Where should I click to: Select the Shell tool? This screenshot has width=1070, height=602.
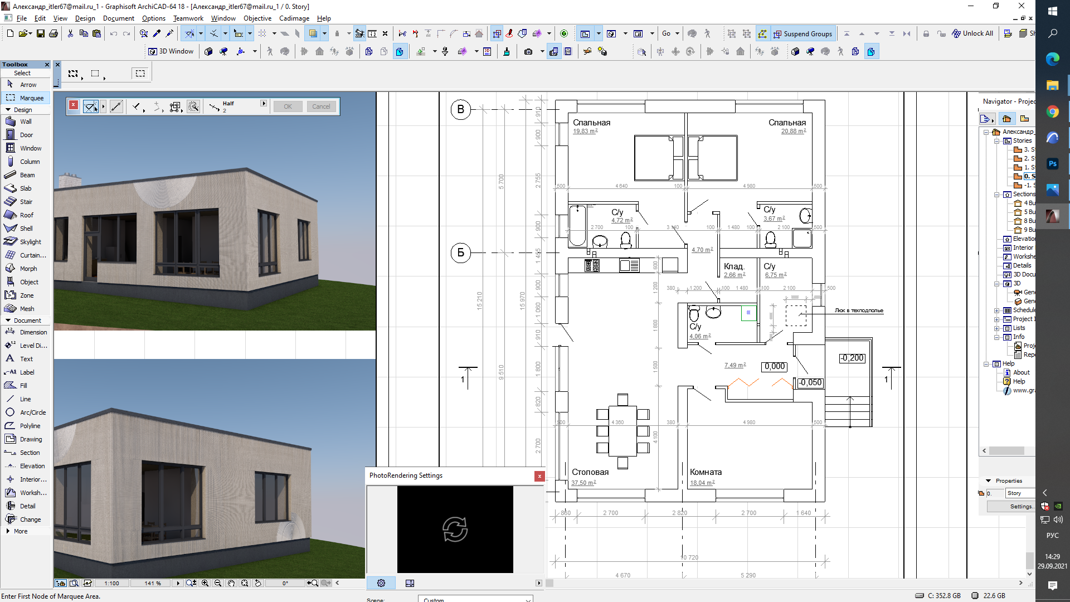(x=26, y=229)
